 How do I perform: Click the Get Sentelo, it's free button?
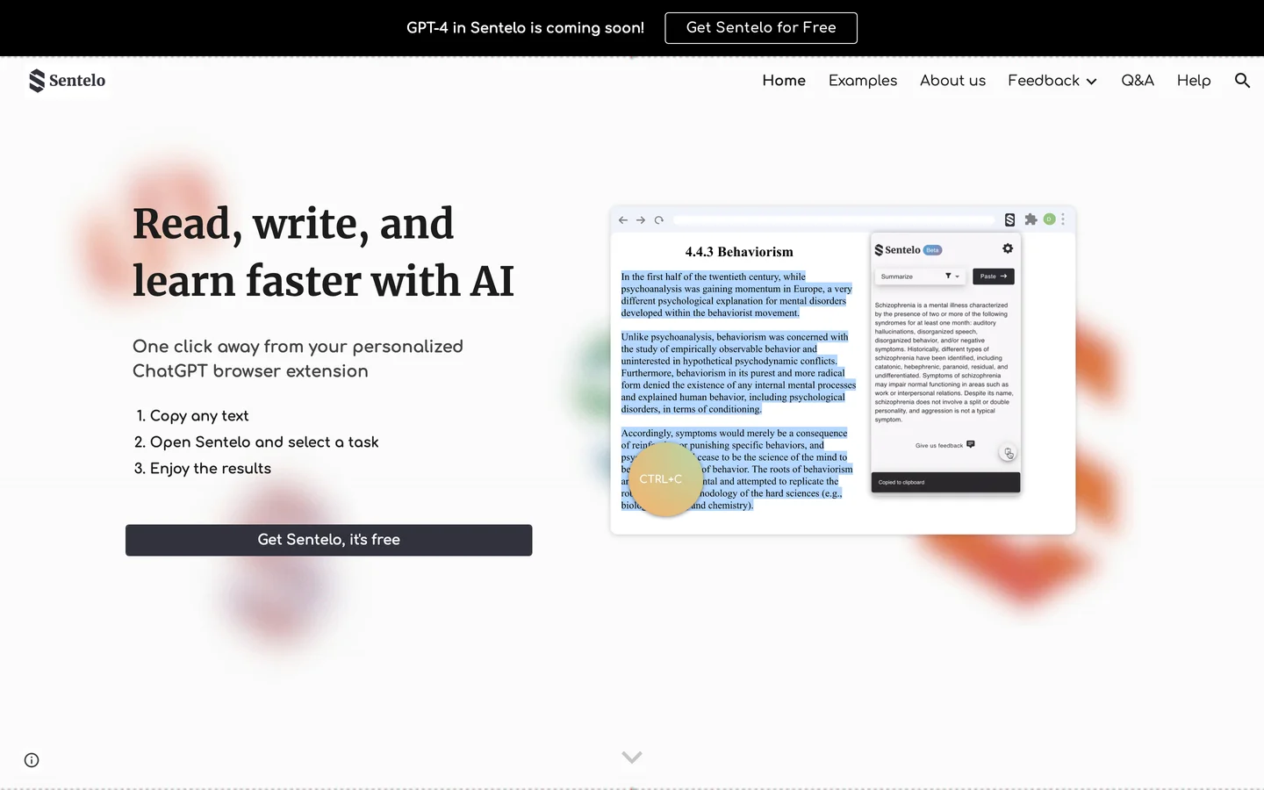329,540
